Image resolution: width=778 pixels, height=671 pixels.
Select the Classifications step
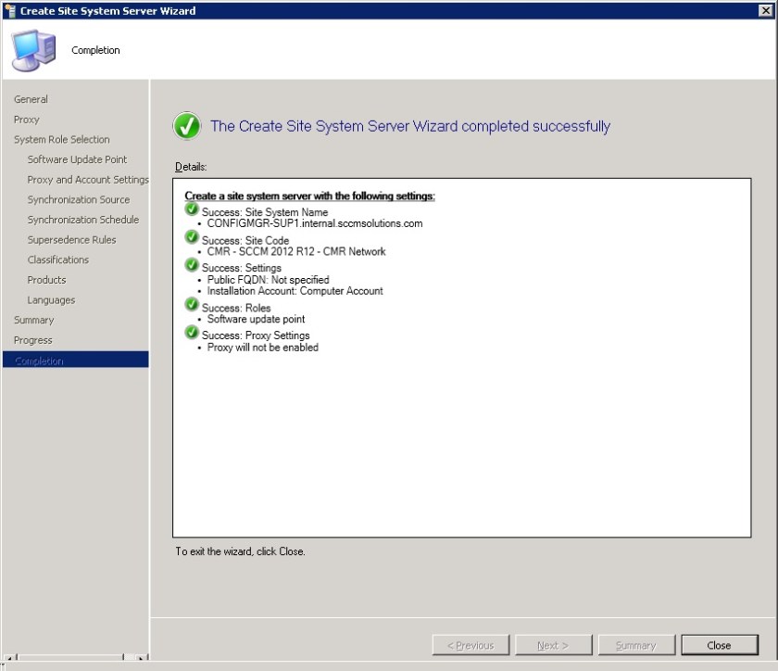[58, 260]
